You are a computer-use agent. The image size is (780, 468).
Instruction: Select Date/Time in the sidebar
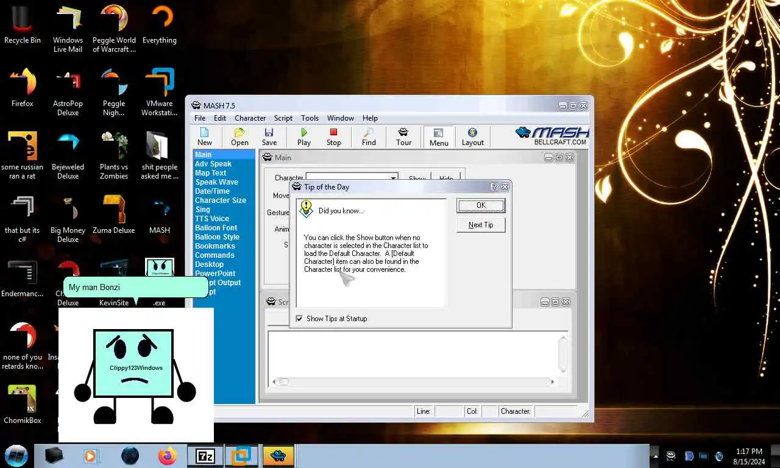click(x=212, y=191)
